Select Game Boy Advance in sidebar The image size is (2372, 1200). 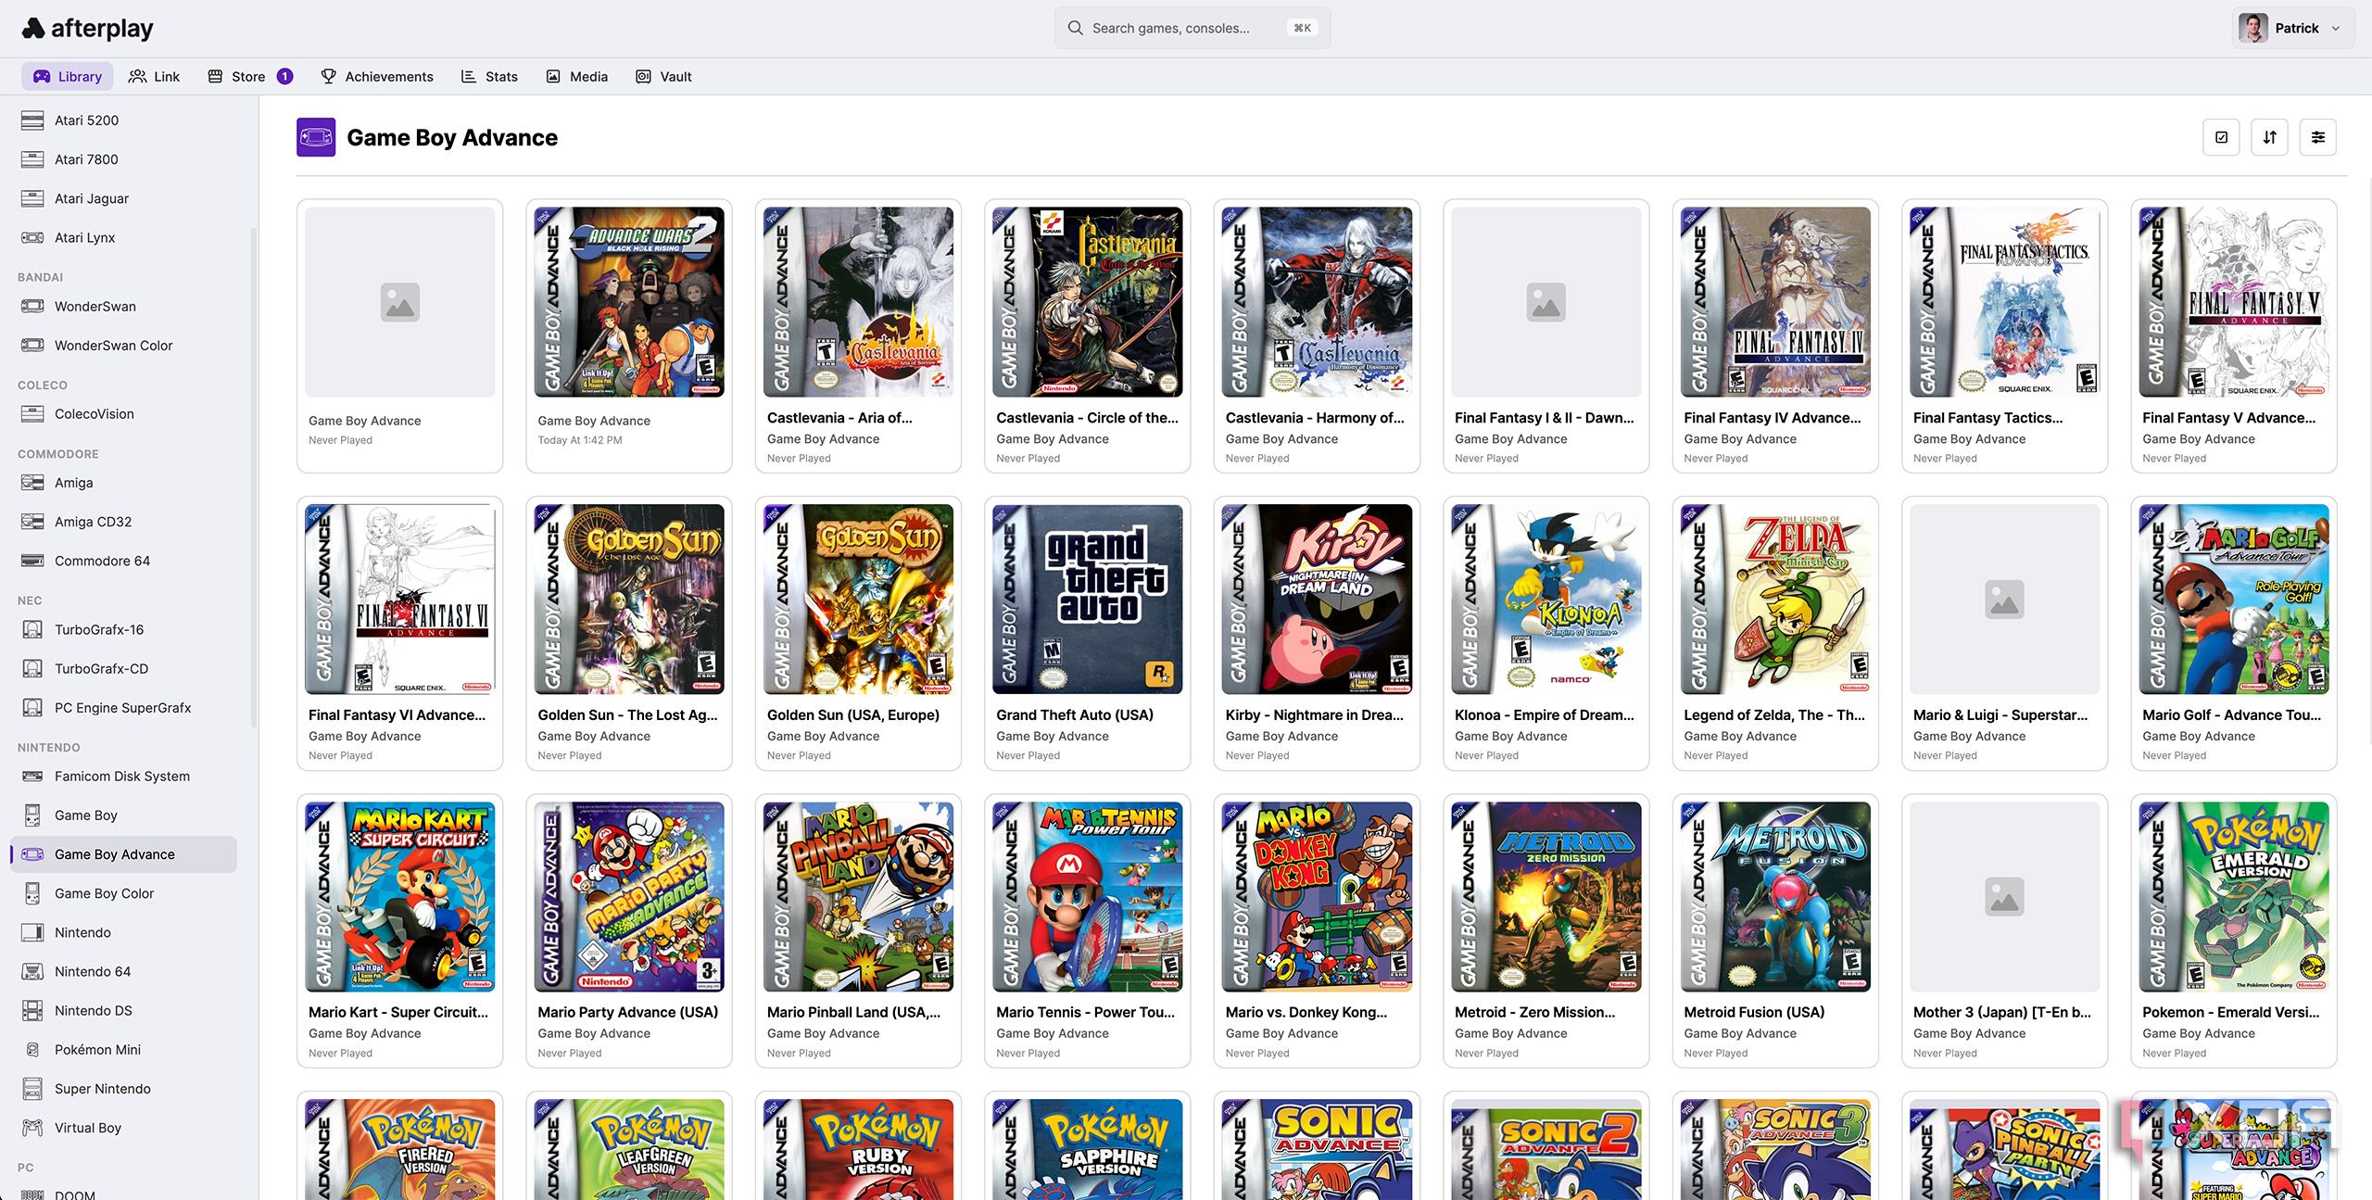[123, 854]
